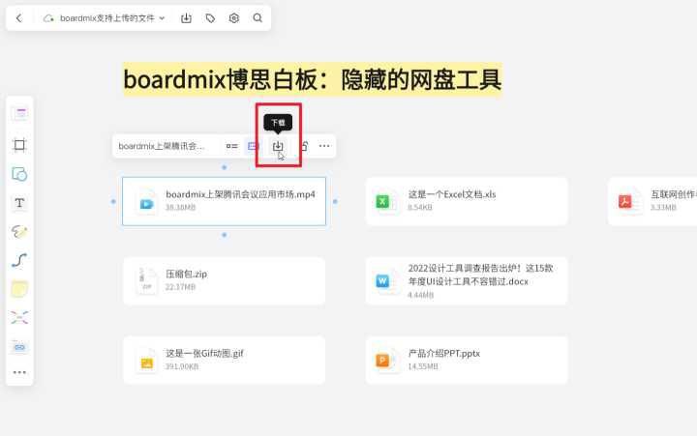The image size is (697, 436).
Task: Go back using the top-left arrow
Action: [18, 18]
